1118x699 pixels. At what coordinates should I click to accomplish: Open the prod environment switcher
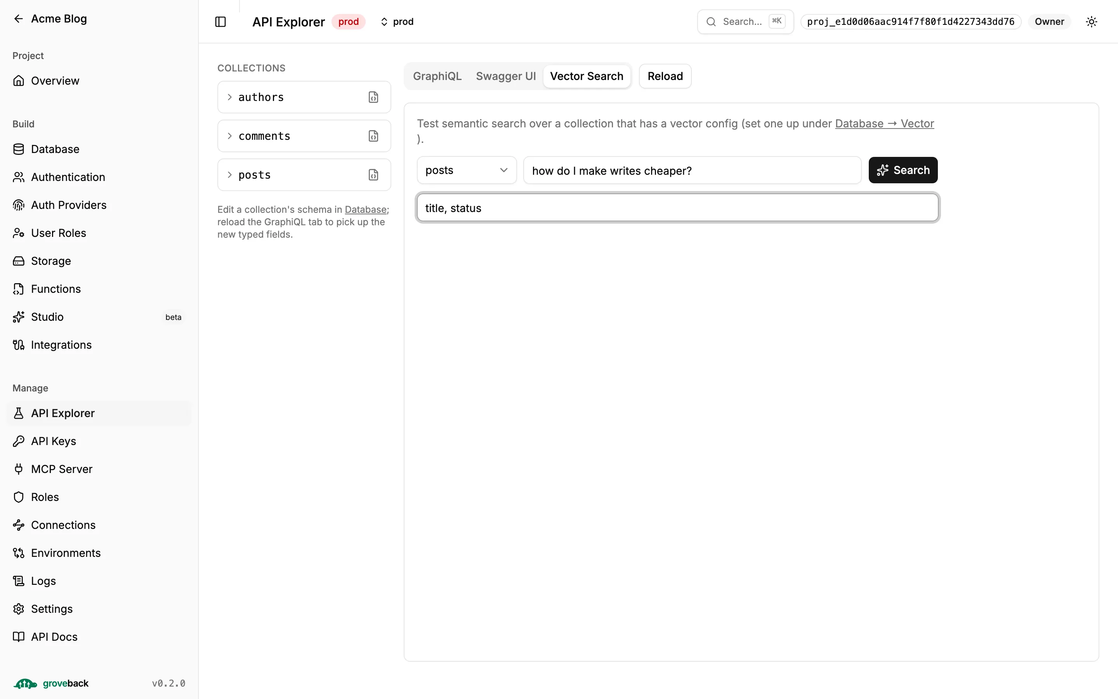pyautogui.click(x=397, y=22)
